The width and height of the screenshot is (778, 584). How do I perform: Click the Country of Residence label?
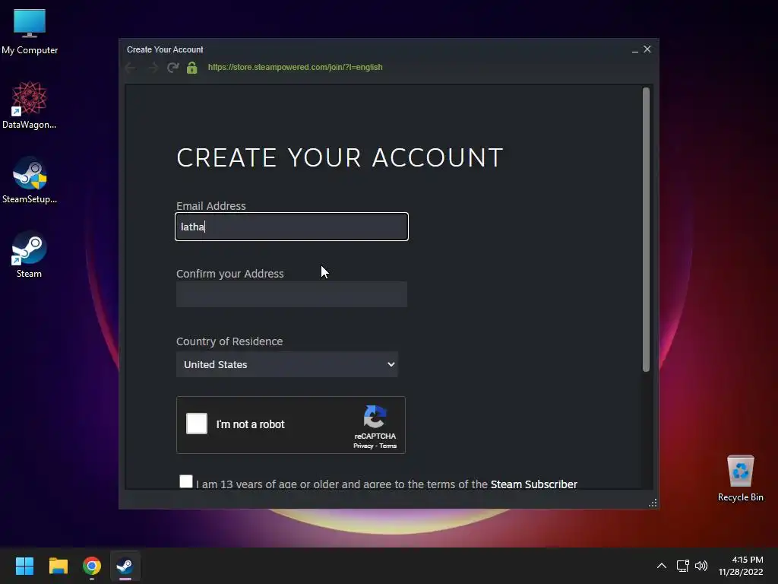point(229,341)
